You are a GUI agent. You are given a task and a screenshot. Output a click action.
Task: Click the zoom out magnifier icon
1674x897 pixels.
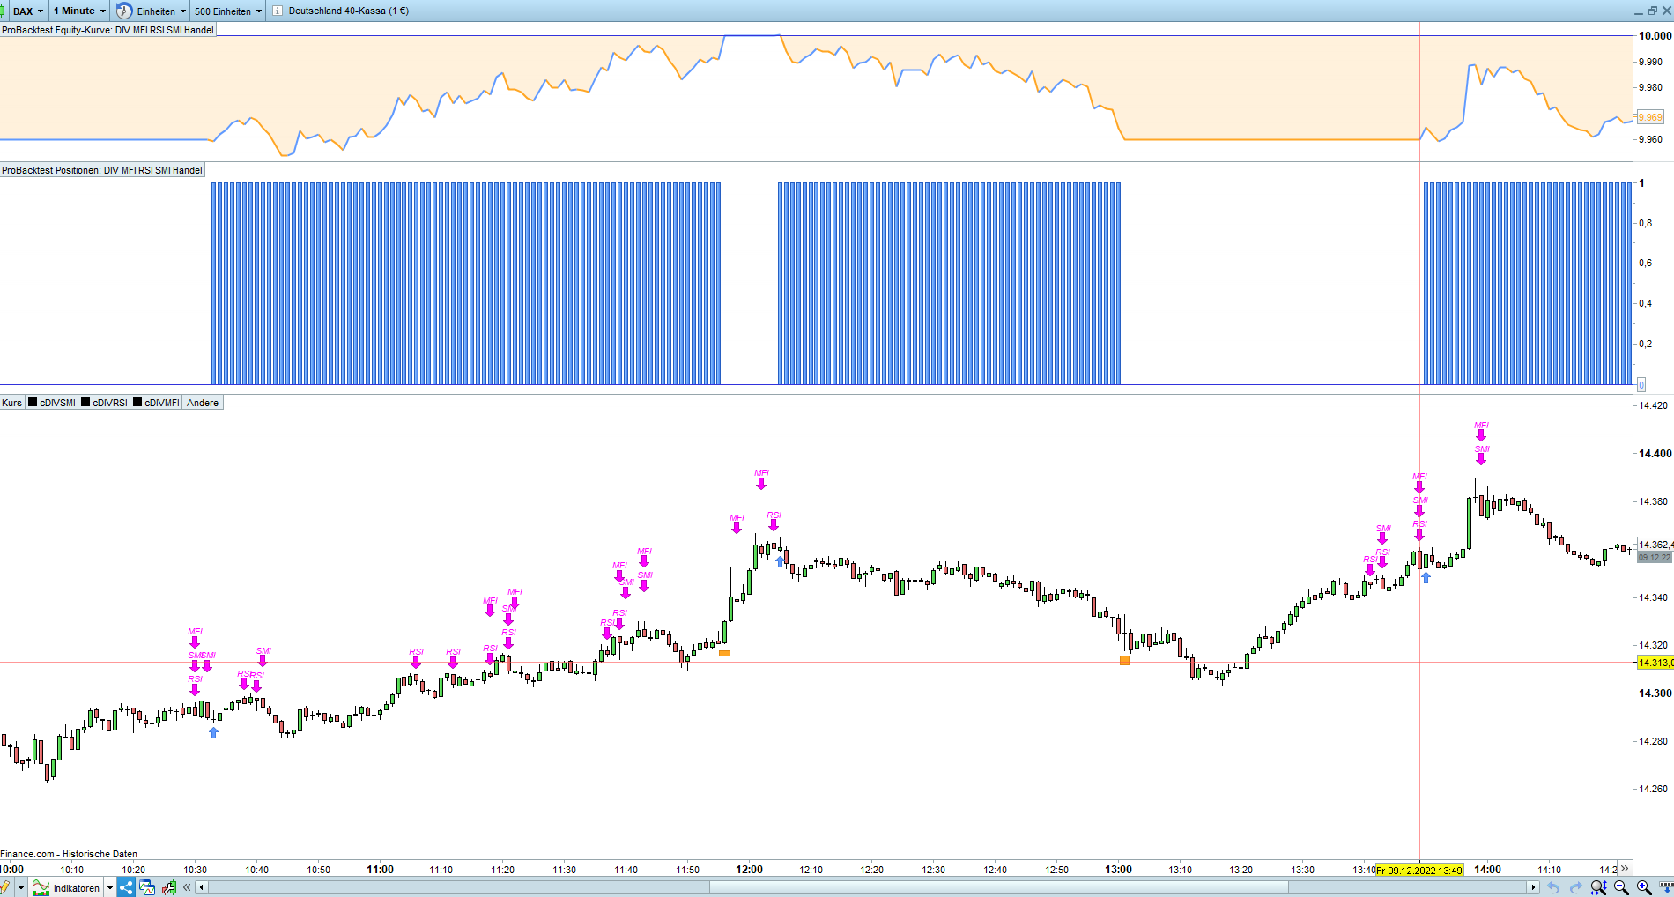1621,887
